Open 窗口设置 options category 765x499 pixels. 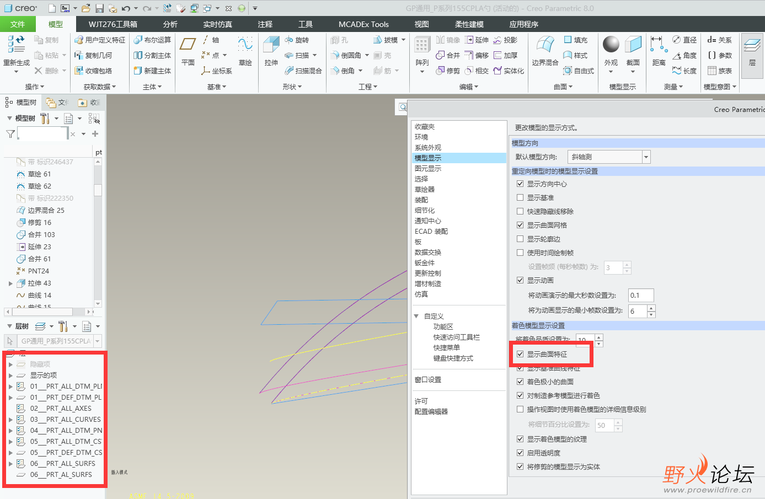coord(428,380)
